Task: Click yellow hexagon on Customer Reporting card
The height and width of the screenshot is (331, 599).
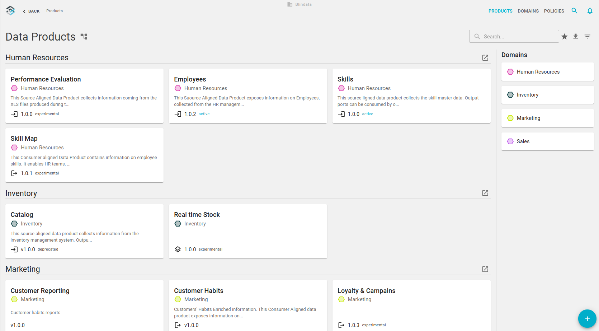Action: (x=14, y=299)
